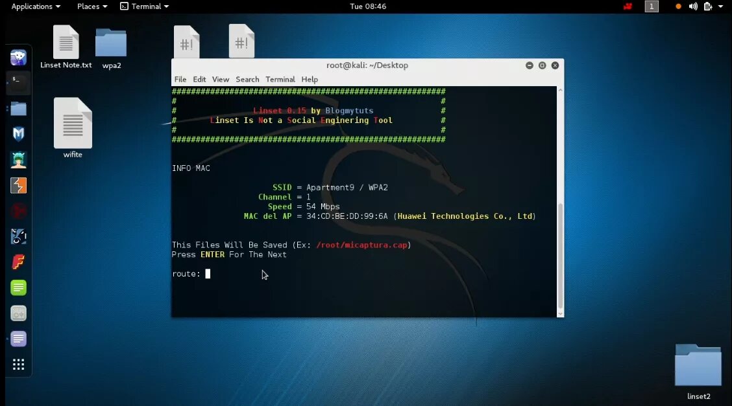The height and width of the screenshot is (406, 732).
Task: Select the wifite desktop file
Action: 73,128
